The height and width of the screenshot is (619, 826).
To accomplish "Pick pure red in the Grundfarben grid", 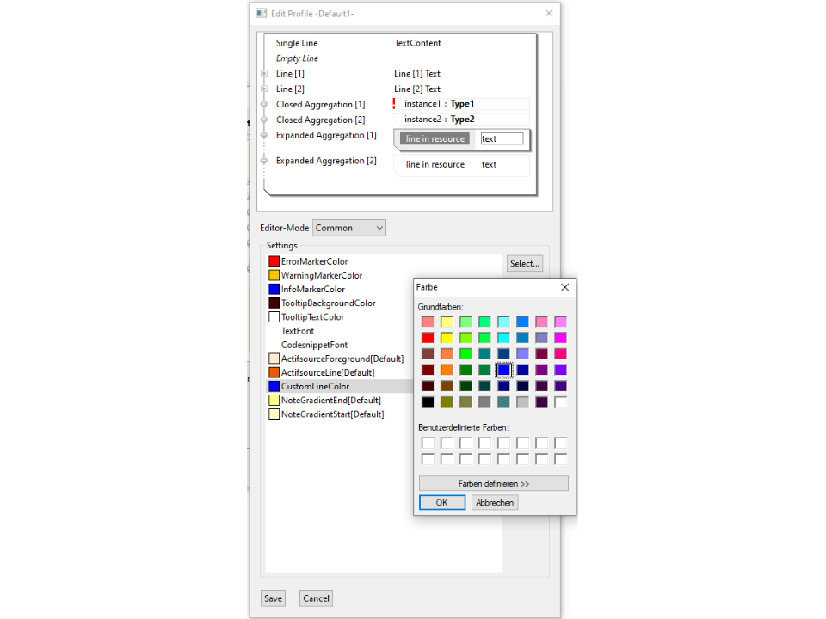I will 428,338.
